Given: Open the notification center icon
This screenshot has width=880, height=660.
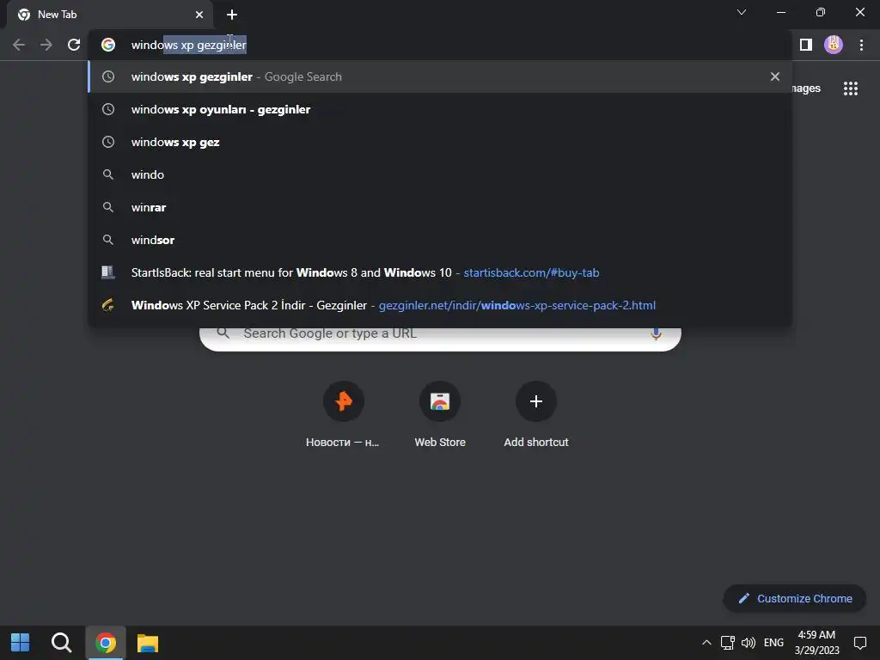Looking at the screenshot, I should pyautogui.click(x=859, y=643).
